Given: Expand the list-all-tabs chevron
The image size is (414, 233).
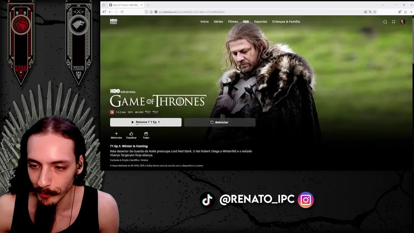Looking at the screenshot, I should [383, 5].
